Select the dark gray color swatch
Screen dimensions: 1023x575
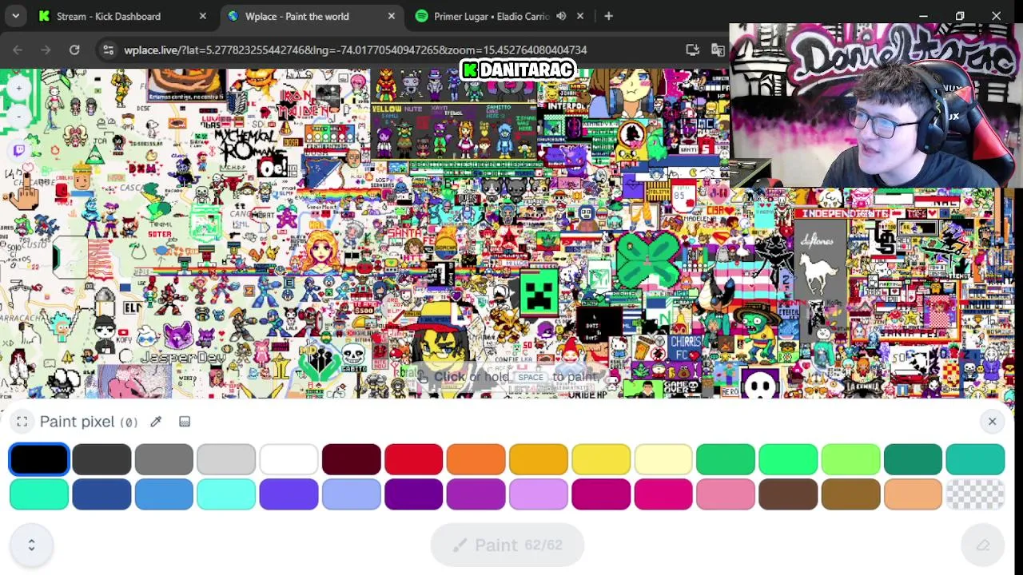pyautogui.click(x=102, y=459)
